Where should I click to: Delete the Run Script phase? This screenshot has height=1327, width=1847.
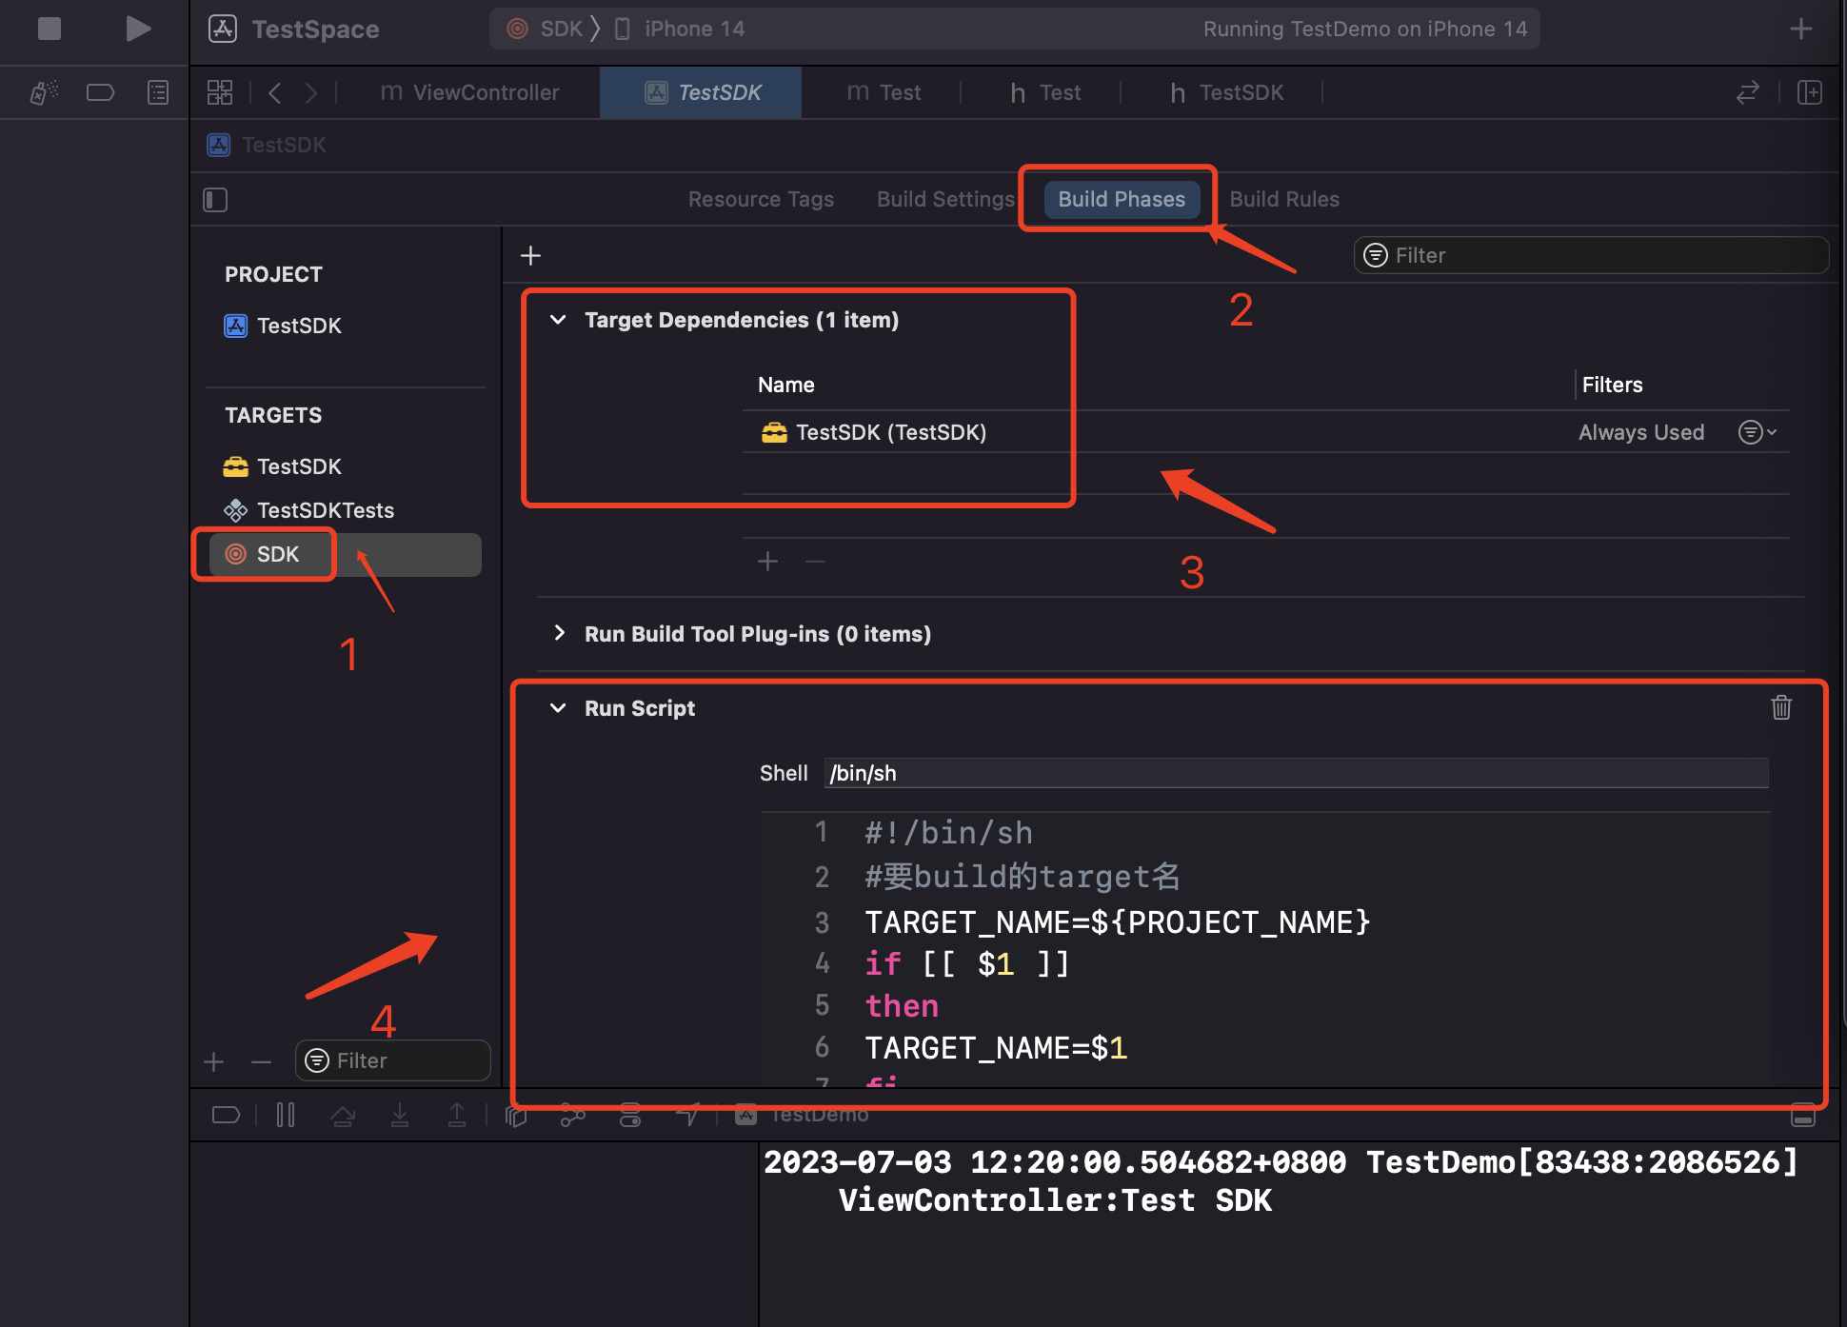[x=1781, y=707]
